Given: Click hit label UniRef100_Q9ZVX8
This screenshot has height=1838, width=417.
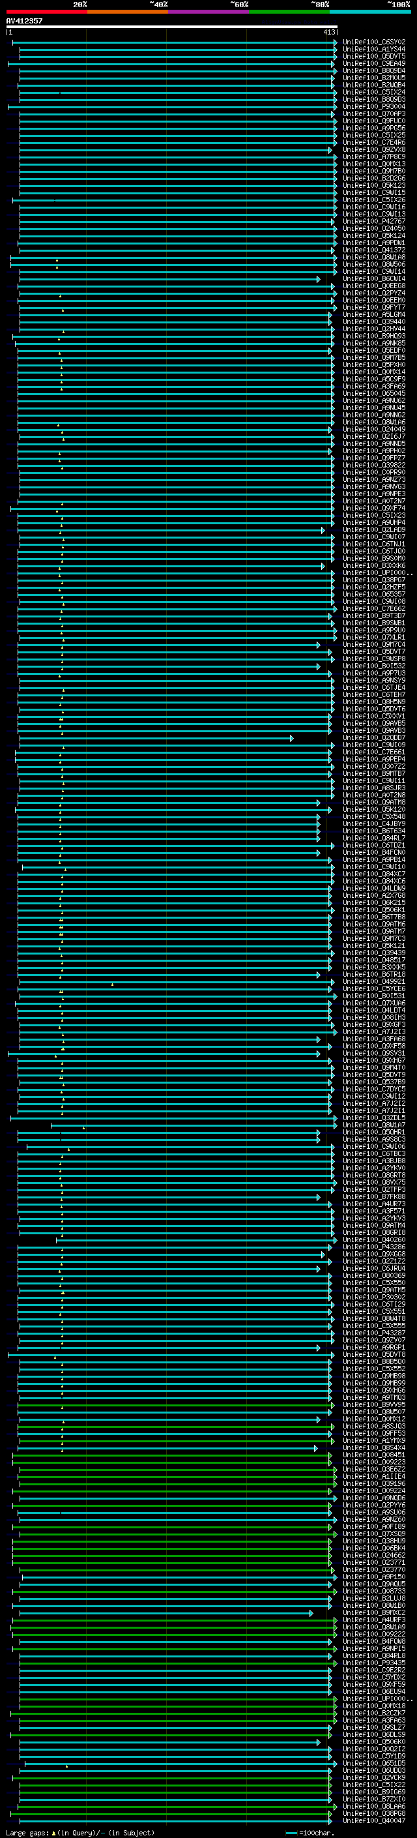Looking at the screenshot, I should pos(373,150).
